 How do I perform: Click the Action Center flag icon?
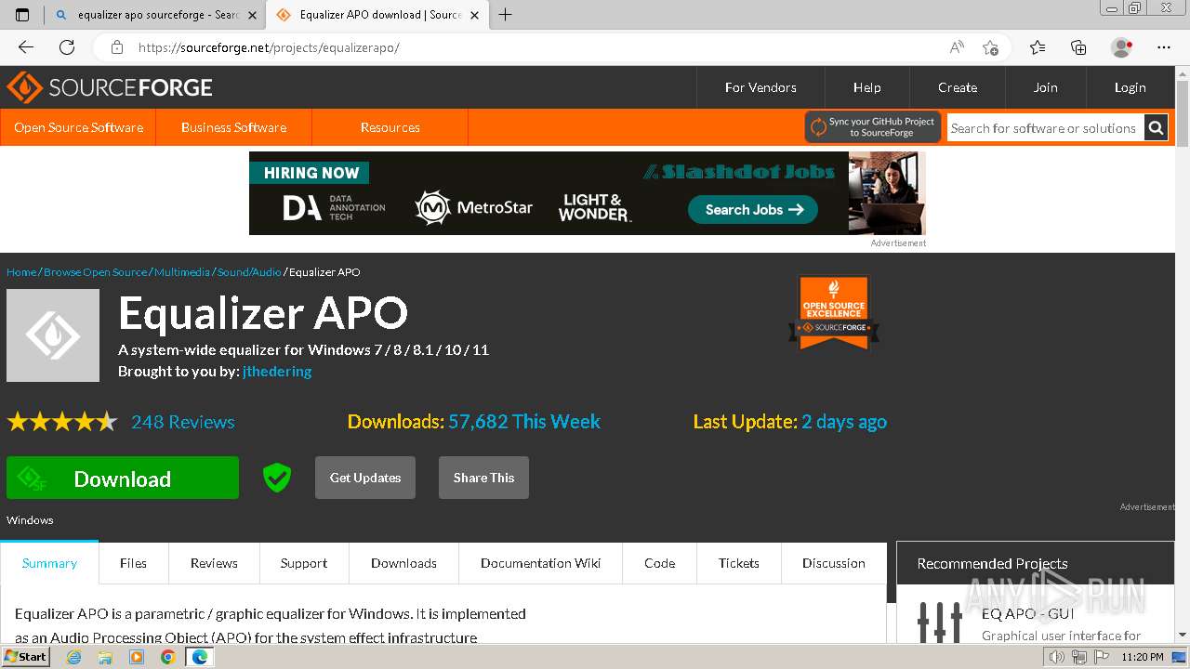(1100, 657)
